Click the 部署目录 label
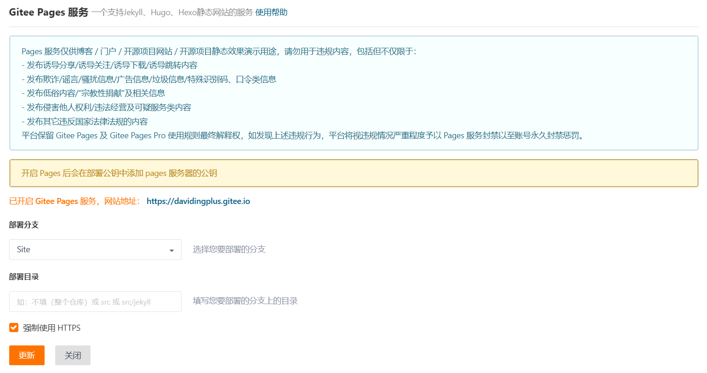This screenshot has height=373, width=707. coord(24,277)
